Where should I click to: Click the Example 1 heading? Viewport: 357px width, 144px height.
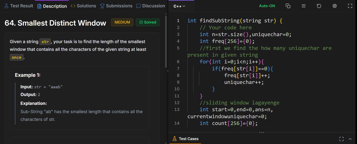(x=28, y=75)
